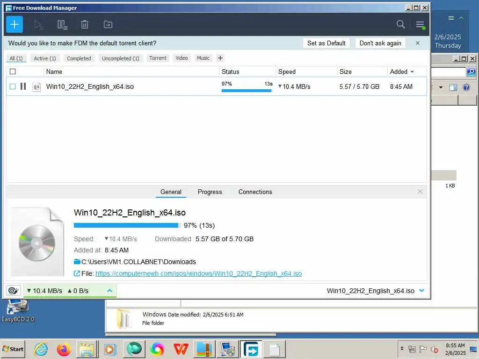Open Windows Media Player from the taskbar
Viewport: 479px width, 359px height.
click(x=110, y=349)
